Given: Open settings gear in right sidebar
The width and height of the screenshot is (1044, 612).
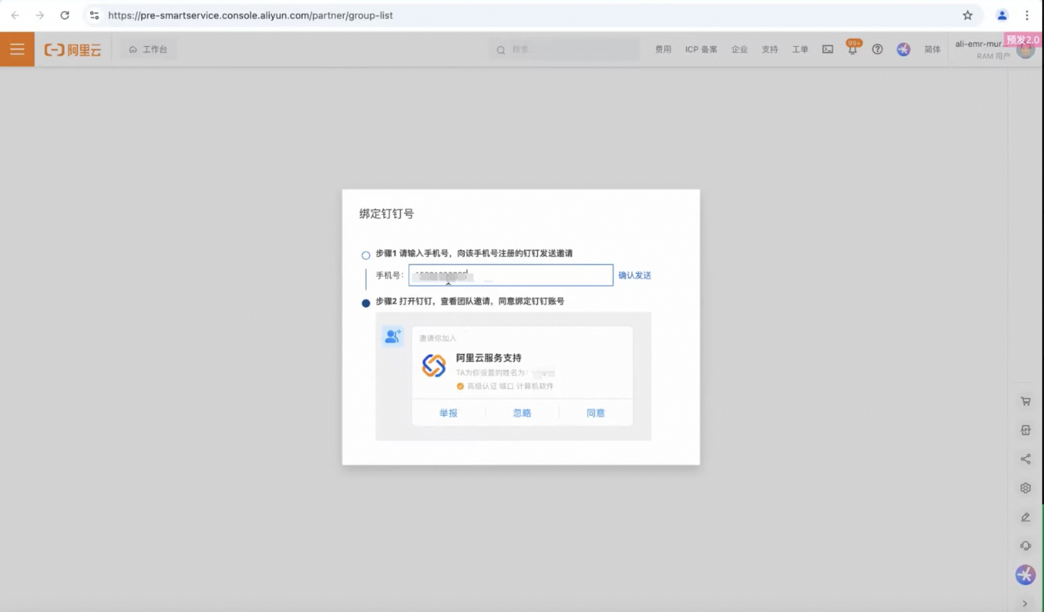Looking at the screenshot, I should [x=1025, y=488].
